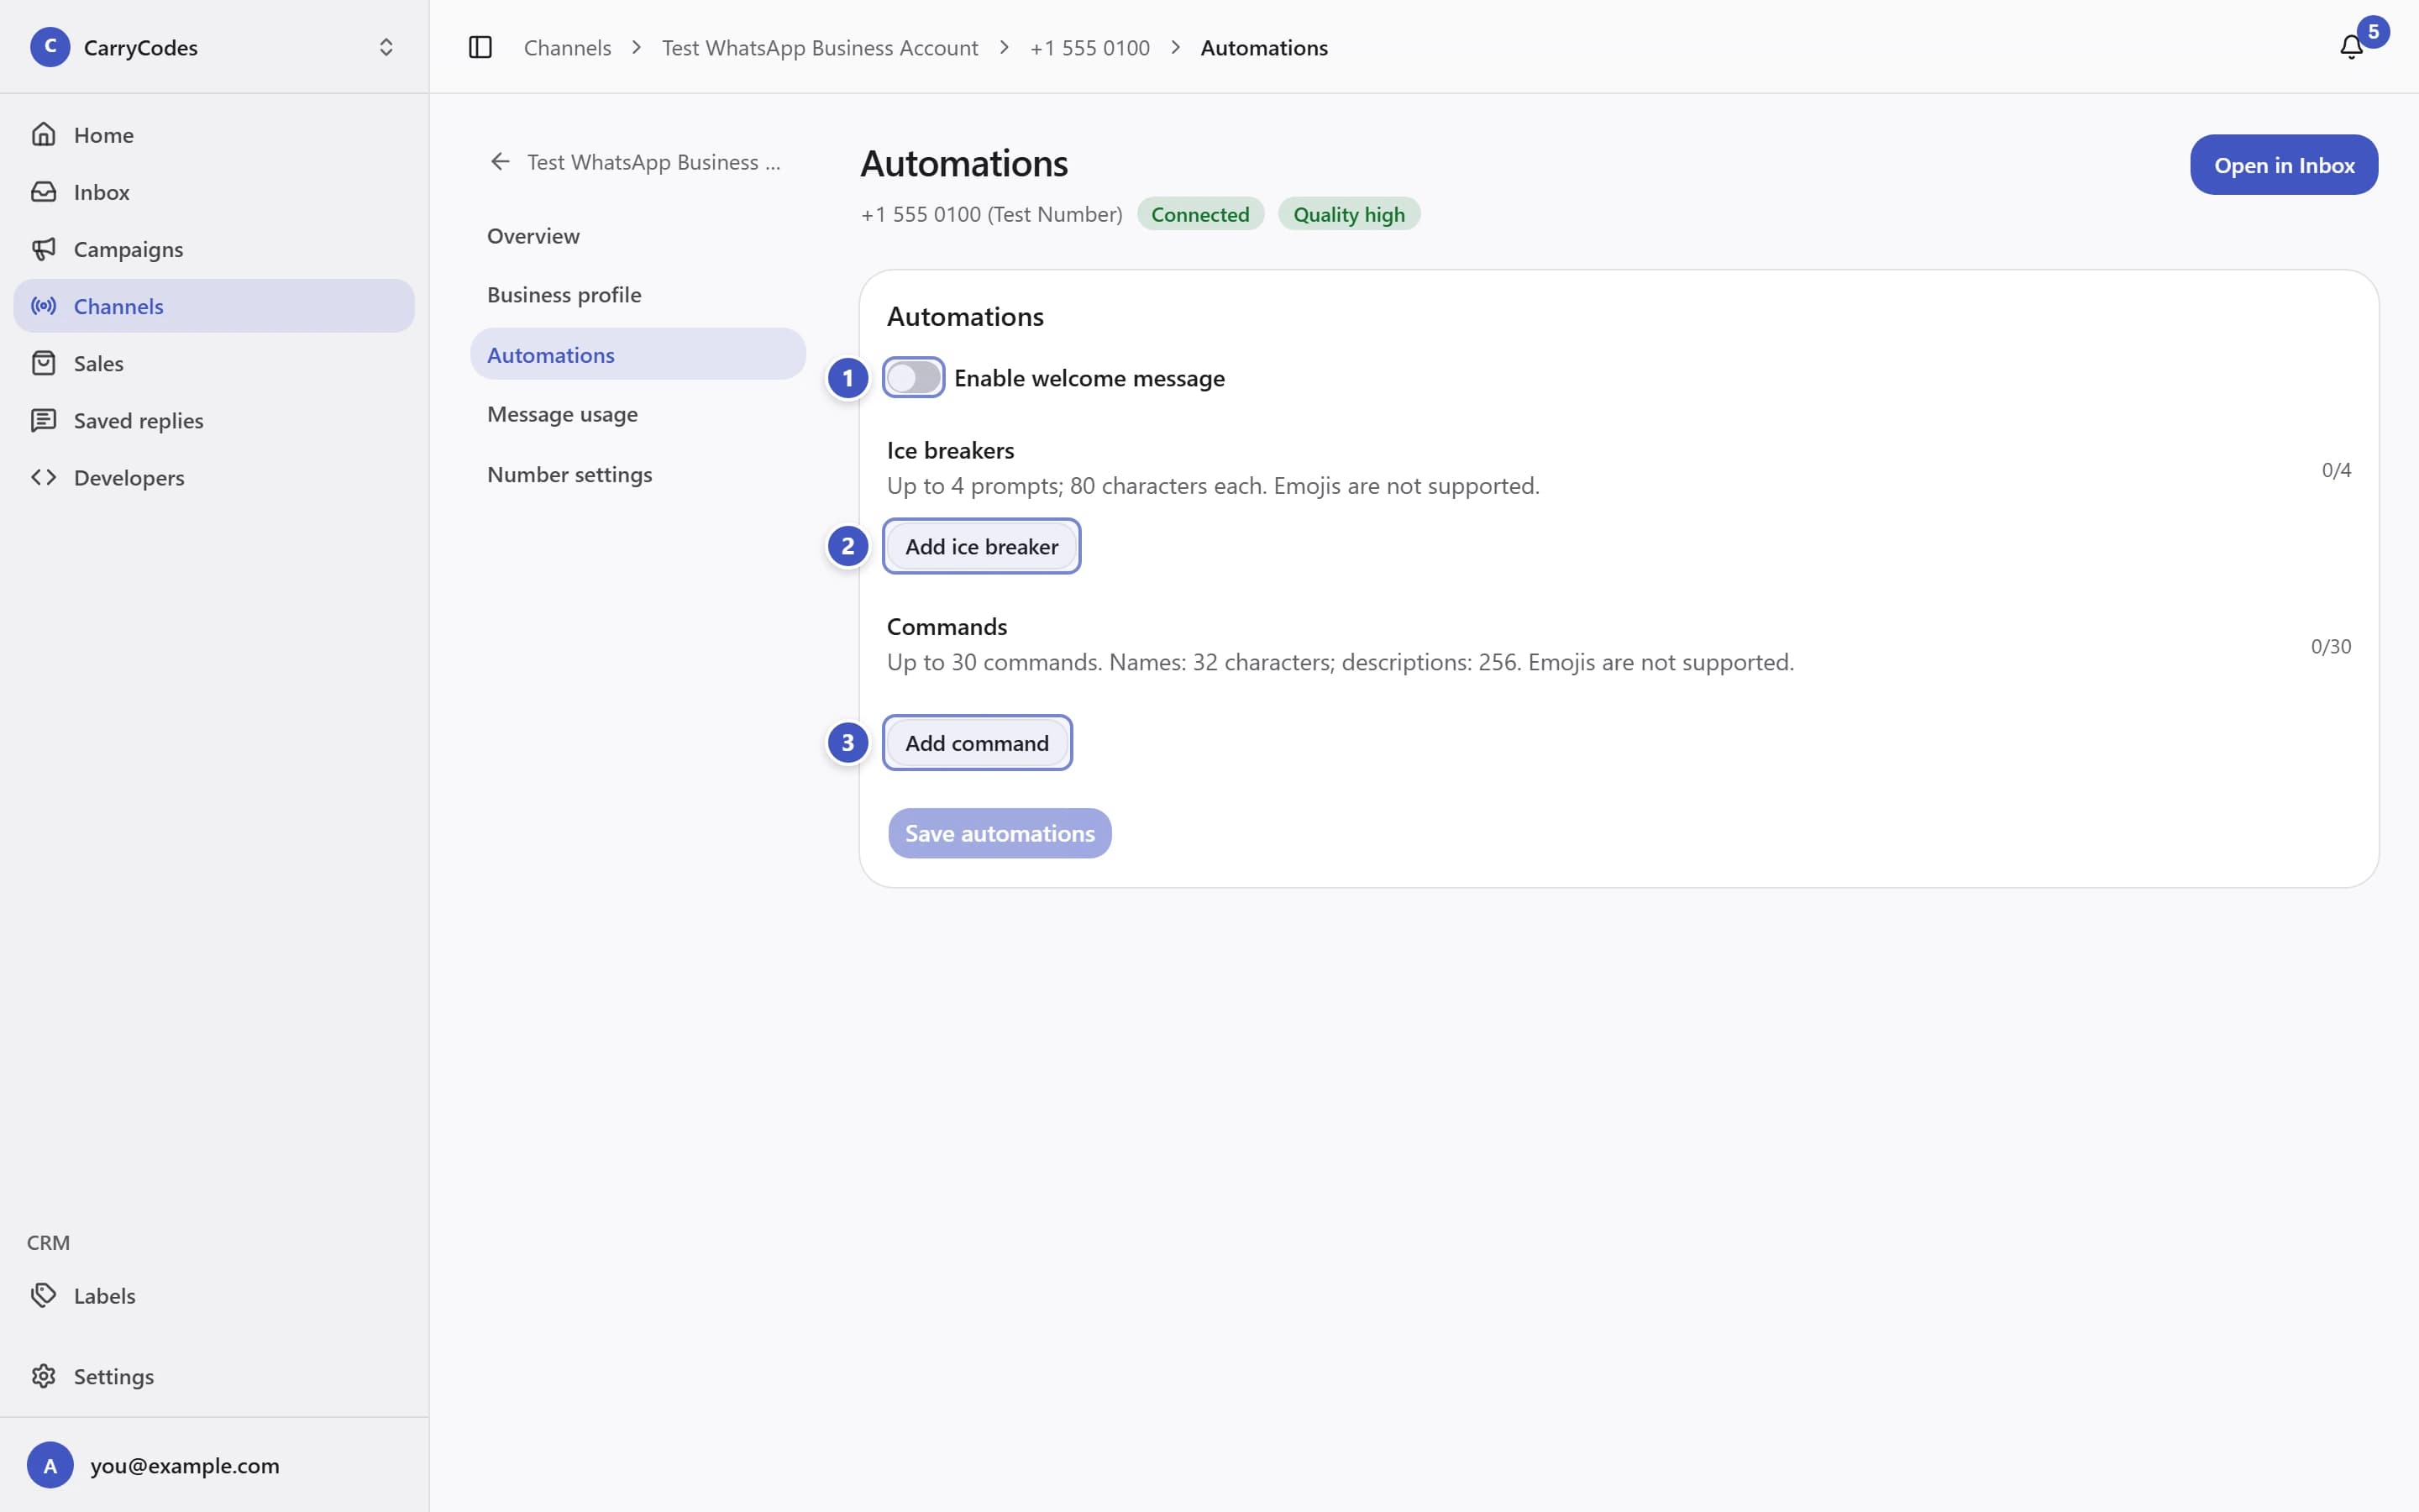
Task: Click the Campaigns megaphone icon
Action: (x=43, y=248)
